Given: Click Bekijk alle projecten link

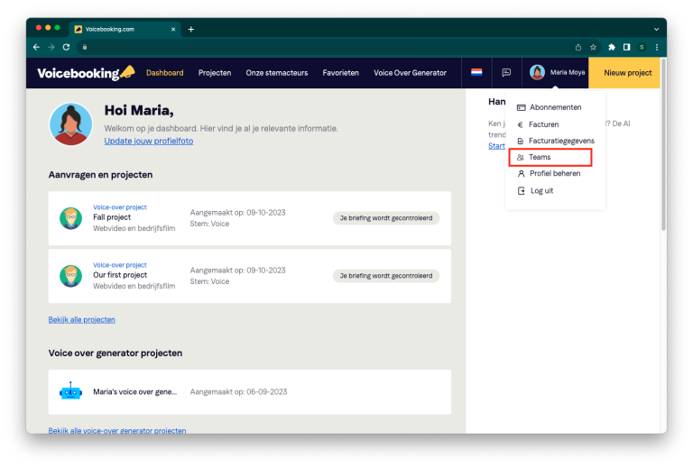Looking at the screenshot, I should (x=82, y=319).
